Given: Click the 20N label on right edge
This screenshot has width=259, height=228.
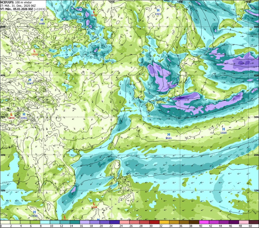Looking at the screenshot, I should click(x=256, y=155).
